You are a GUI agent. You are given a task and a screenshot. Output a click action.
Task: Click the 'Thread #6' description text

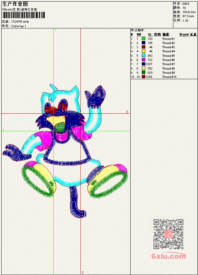pyautogui.click(x=168, y=60)
